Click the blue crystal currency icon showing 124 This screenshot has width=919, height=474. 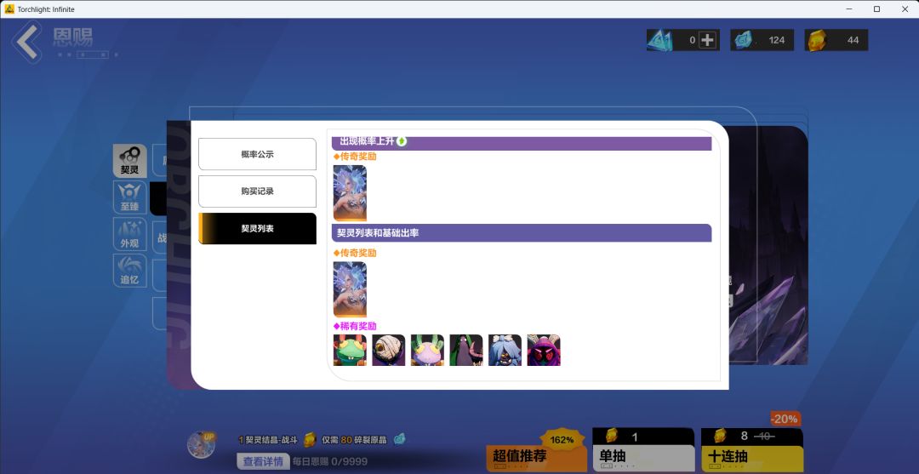[743, 40]
